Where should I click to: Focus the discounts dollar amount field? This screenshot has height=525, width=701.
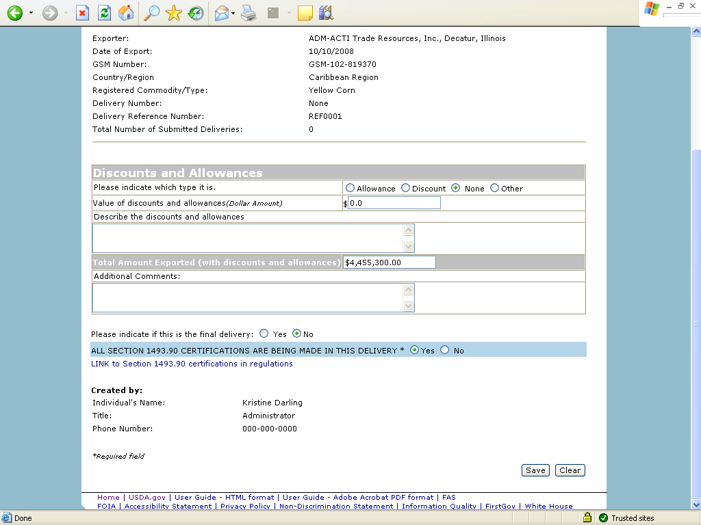click(394, 203)
